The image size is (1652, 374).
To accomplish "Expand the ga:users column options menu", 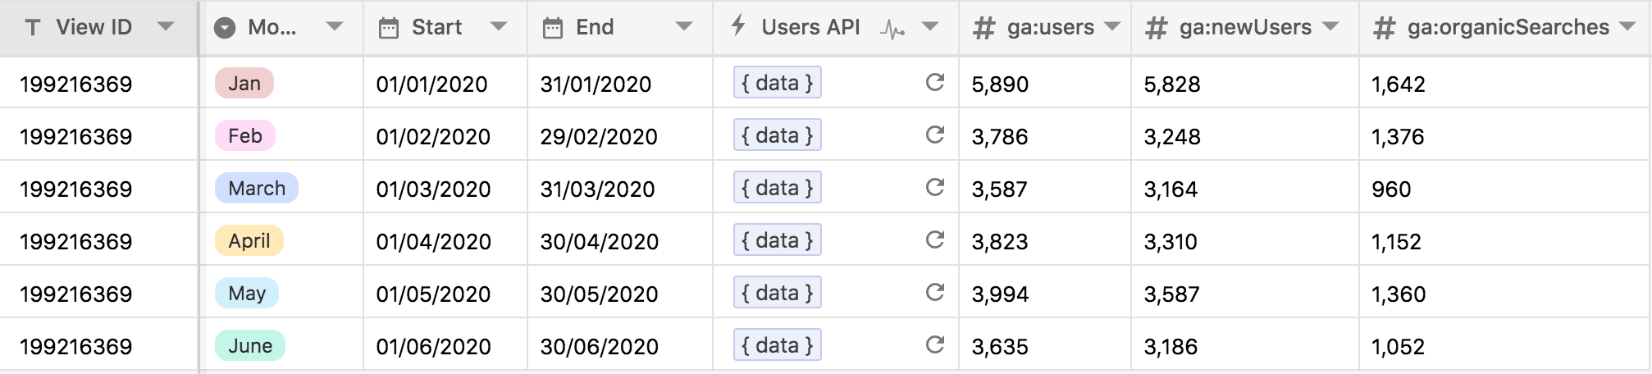I will click(1112, 27).
